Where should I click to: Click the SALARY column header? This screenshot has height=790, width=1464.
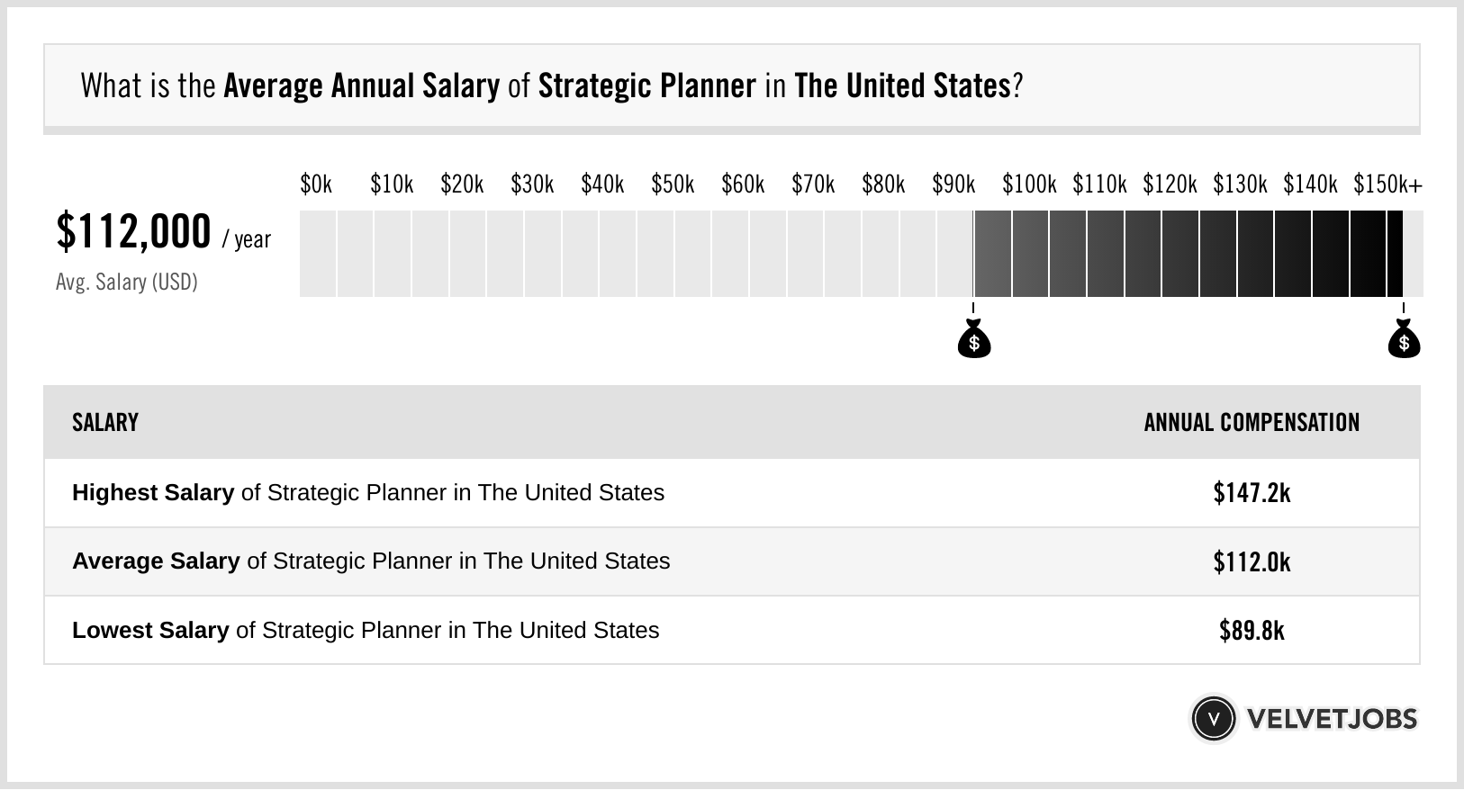tap(105, 423)
